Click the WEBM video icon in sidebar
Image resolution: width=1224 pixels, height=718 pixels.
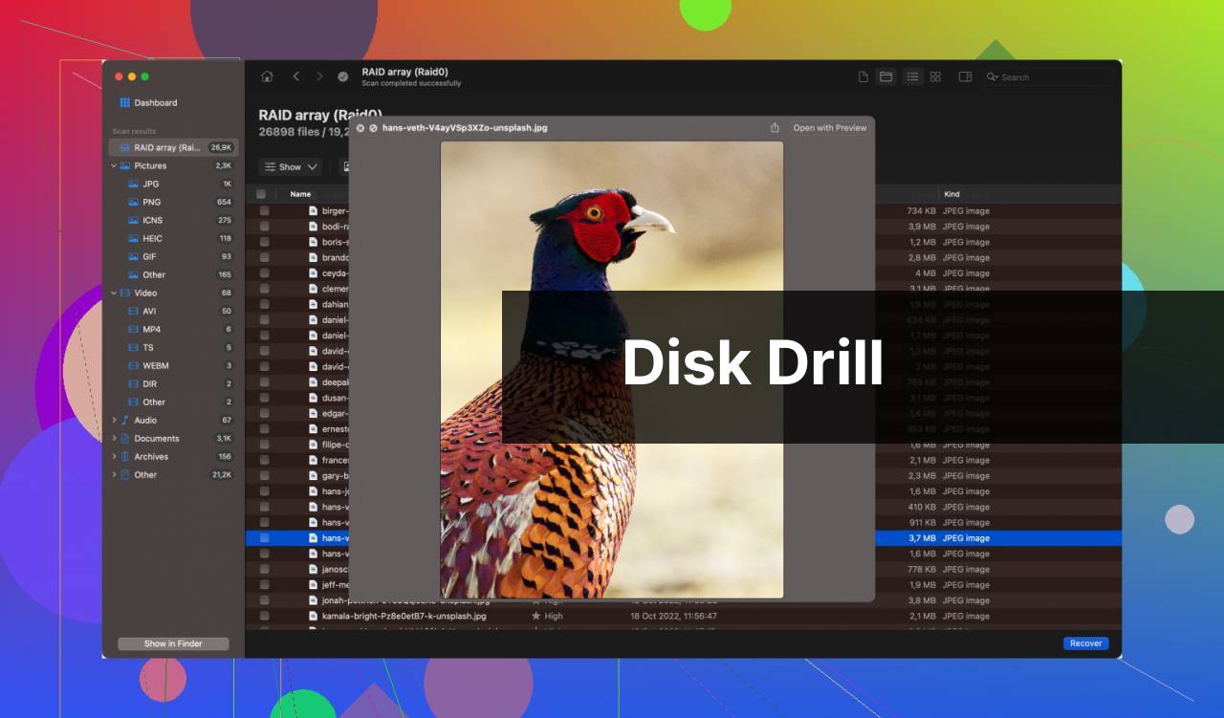coord(134,365)
